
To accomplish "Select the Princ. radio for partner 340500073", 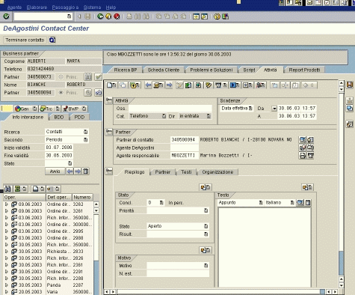I will pos(61,77).
